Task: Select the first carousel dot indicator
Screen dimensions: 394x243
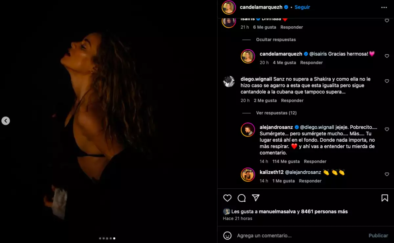Action: click(99, 238)
